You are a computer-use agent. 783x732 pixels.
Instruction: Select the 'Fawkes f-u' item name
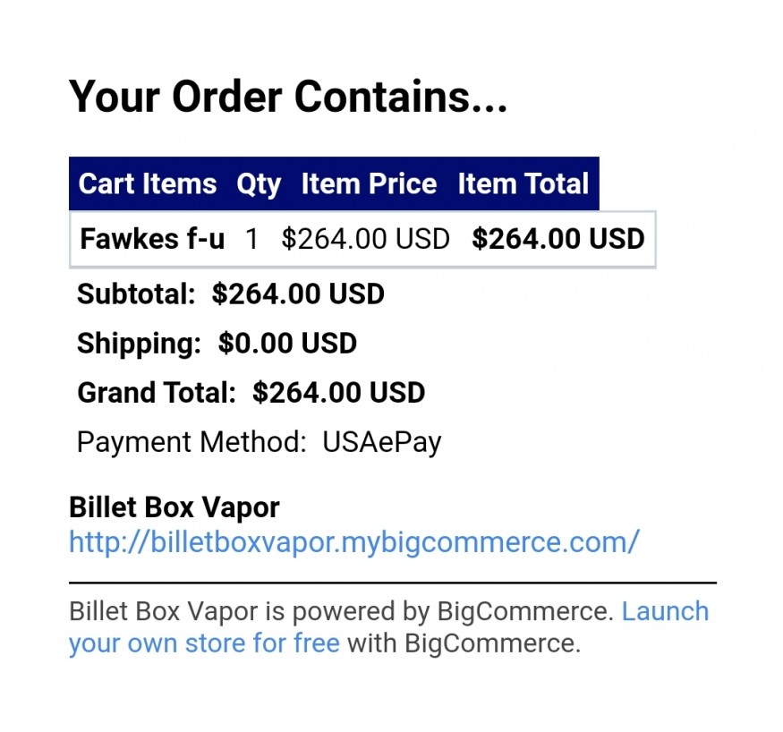[x=152, y=239]
